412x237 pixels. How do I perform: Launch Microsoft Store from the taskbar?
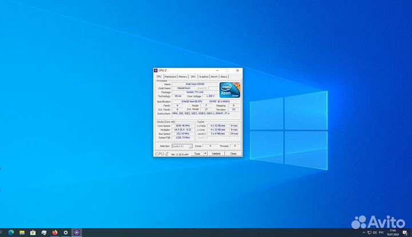(33, 233)
